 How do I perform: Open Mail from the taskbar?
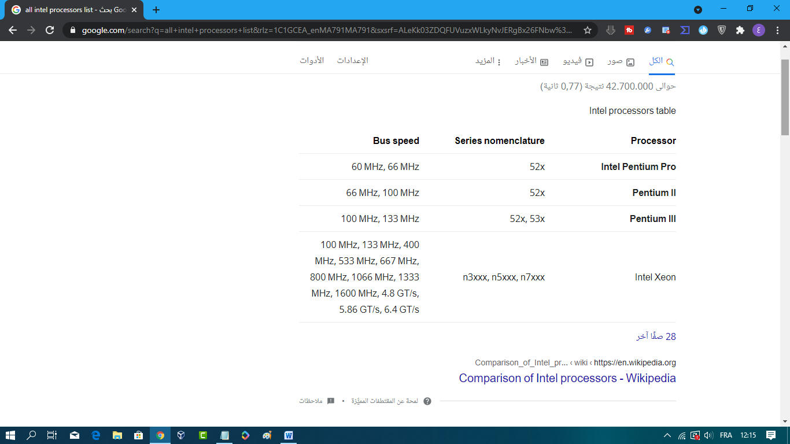75,435
